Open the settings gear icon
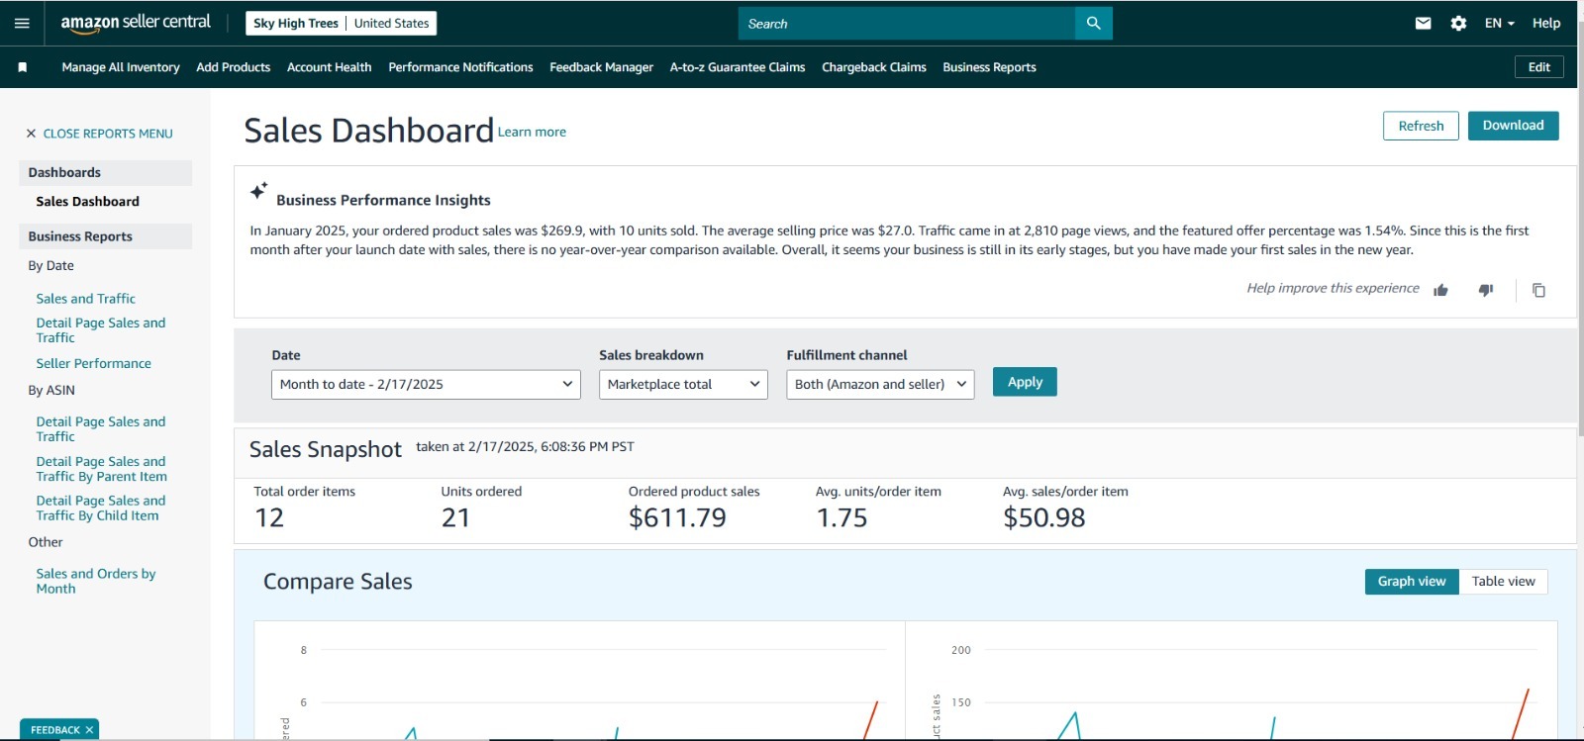This screenshot has width=1584, height=741. (x=1458, y=23)
